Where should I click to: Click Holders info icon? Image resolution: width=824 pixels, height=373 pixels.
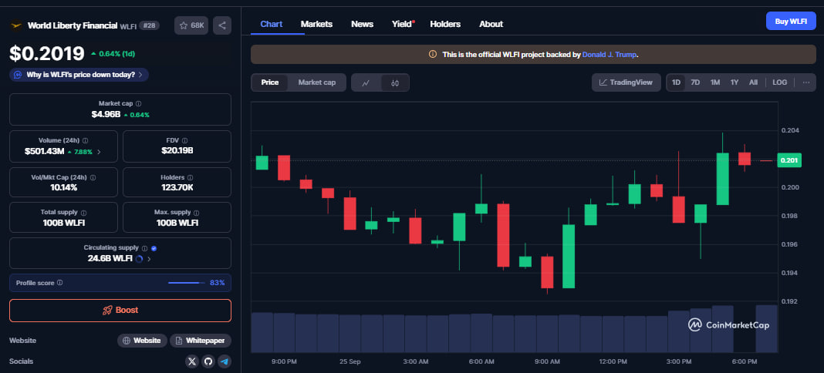click(191, 177)
